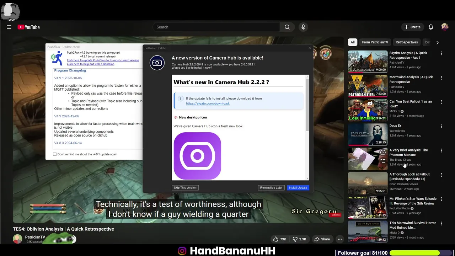Screen dimensions: 455x256
Task: Open the Morrowind Analysis thumbnail
Action: coord(368,86)
